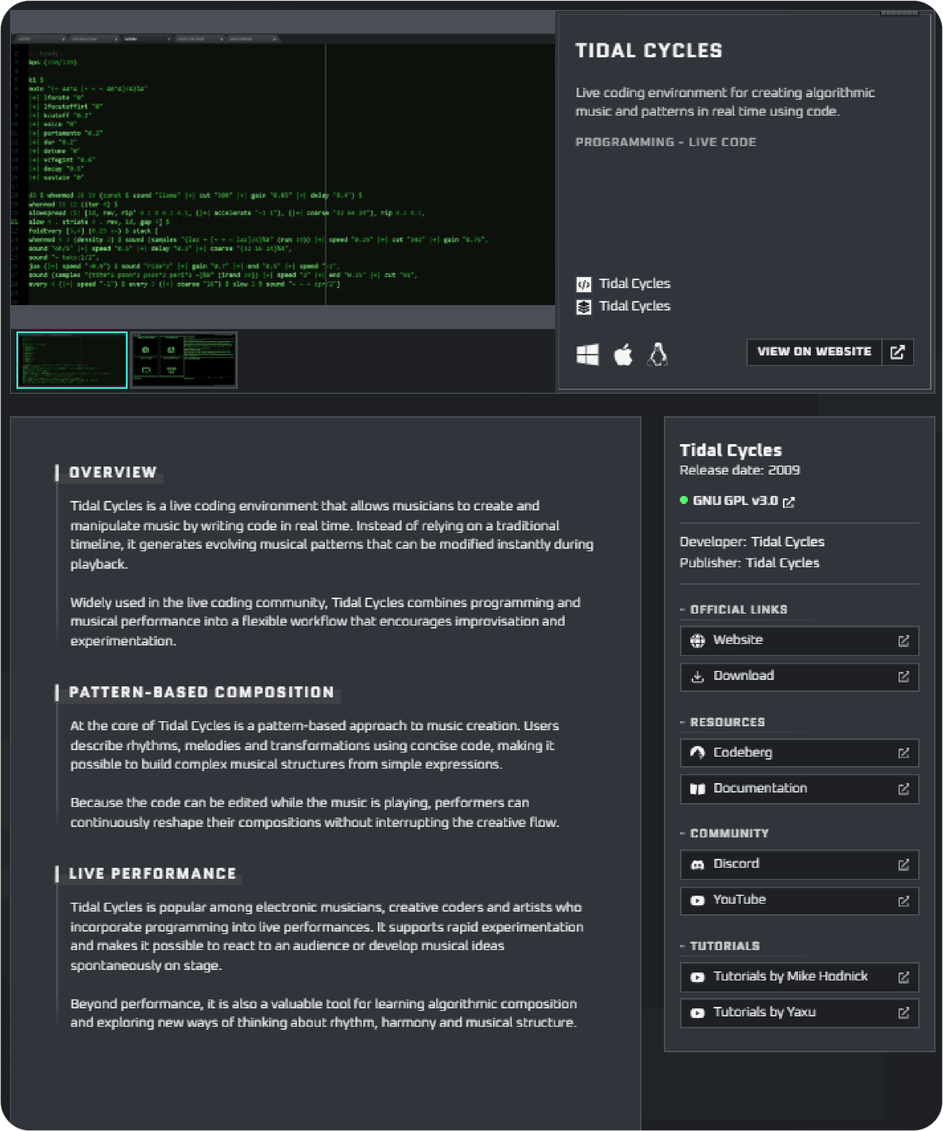Click the first Tidal Cycles label in header card
The image size is (943, 1131).
point(634,284)
